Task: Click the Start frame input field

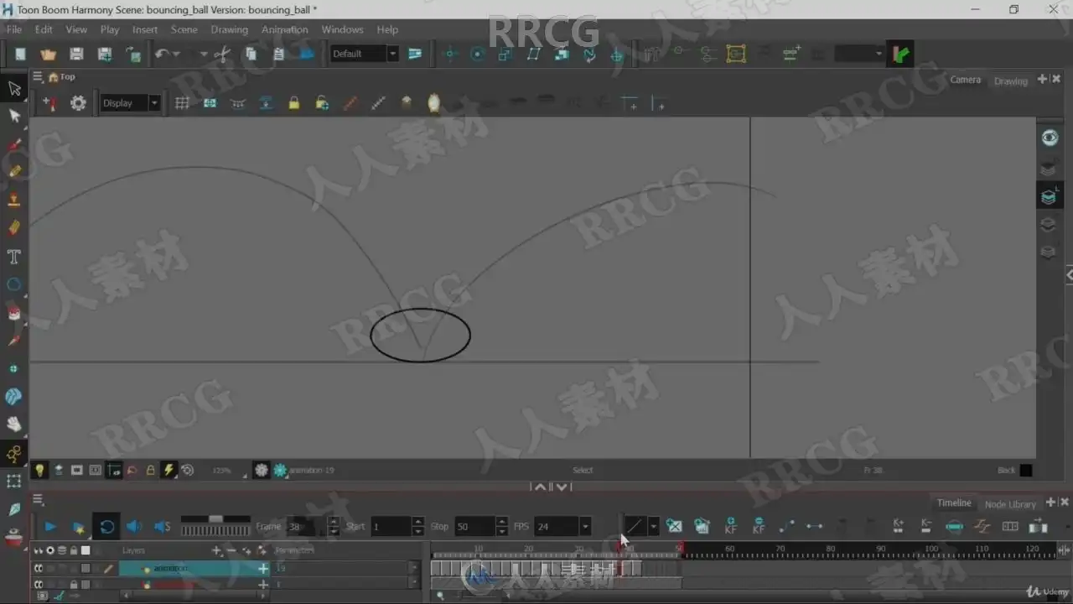Action: [391, 527]
